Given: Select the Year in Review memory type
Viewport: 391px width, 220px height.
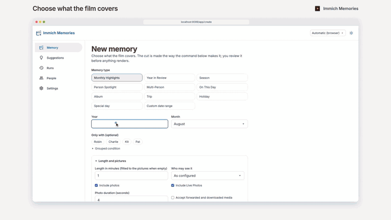Looking at the screenshot, I should tap(169, 78).
